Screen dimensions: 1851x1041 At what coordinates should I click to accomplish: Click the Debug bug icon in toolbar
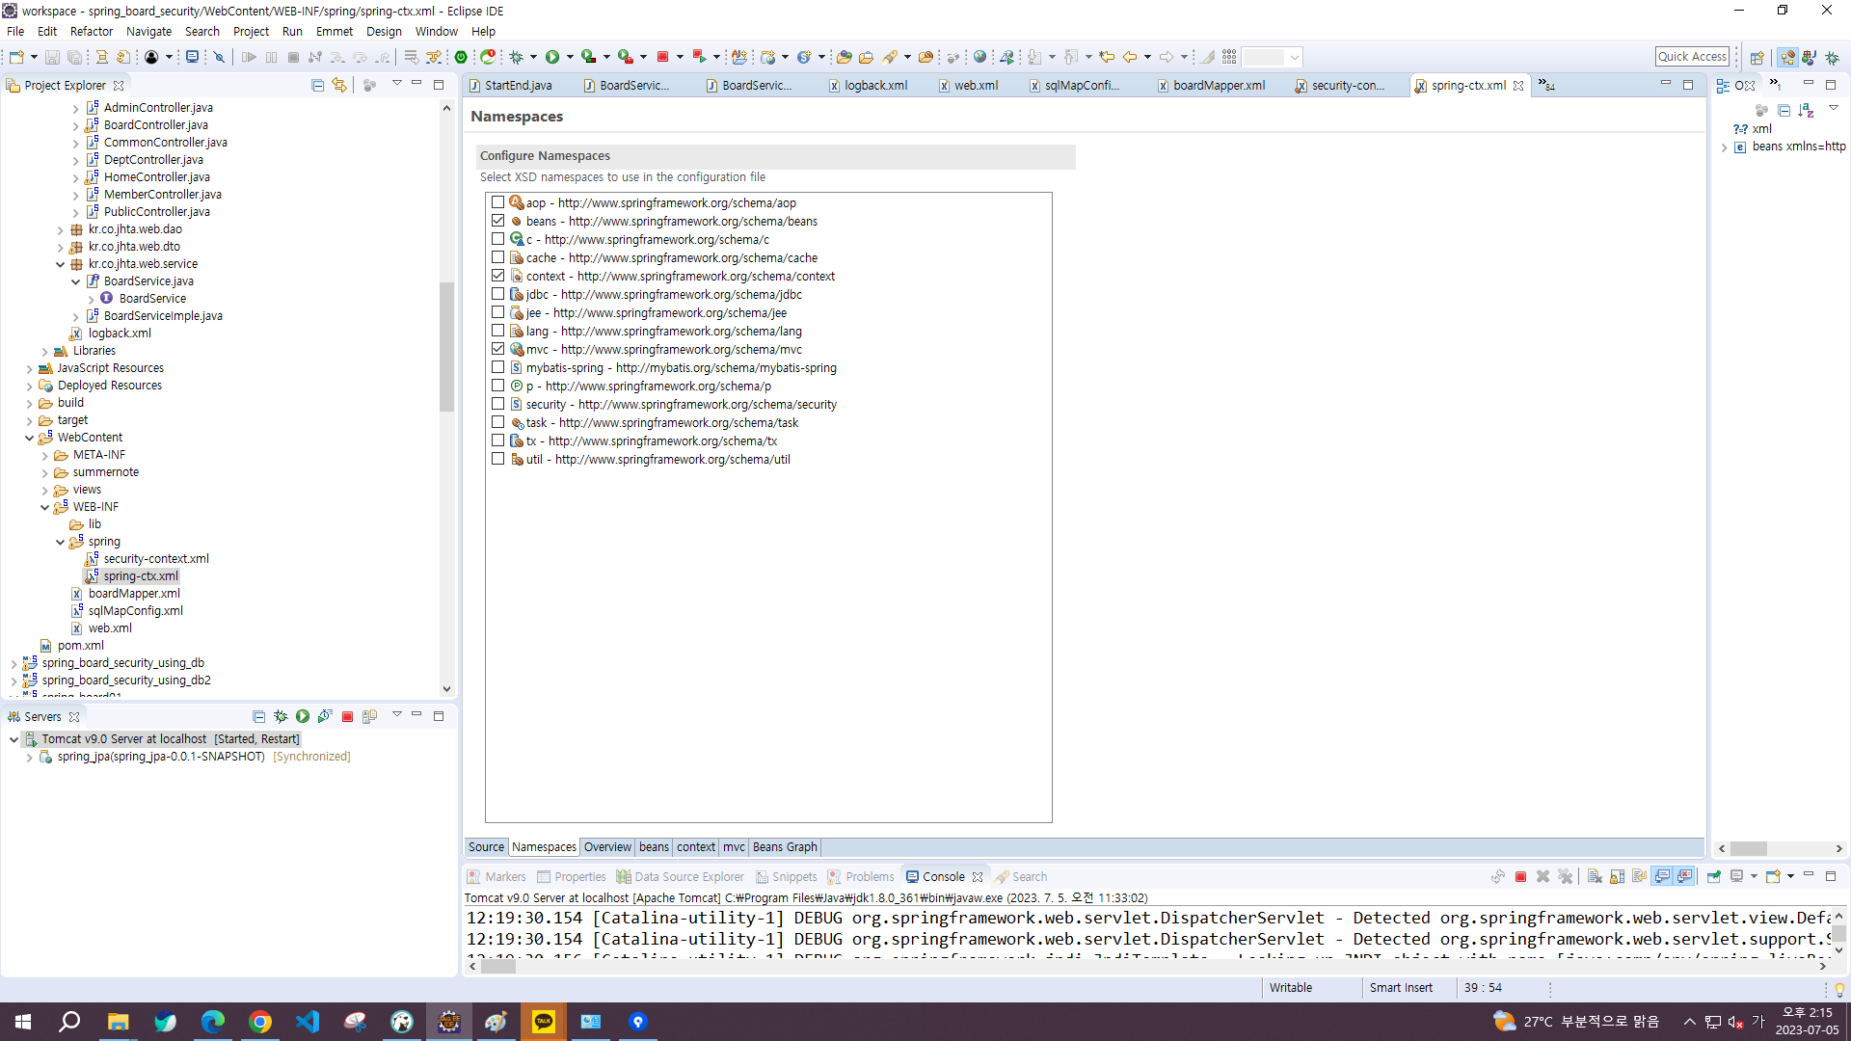(x=517, y=57)
